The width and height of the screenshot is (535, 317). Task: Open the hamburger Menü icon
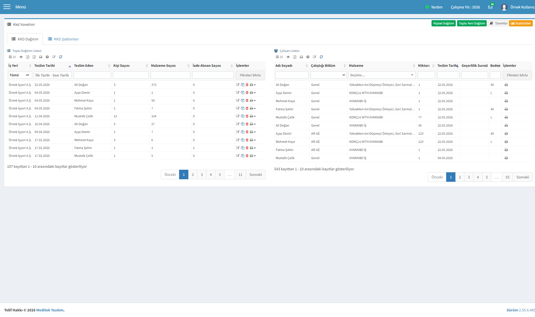(7, 7)
